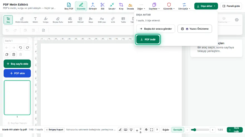Zoom in with plus button
The image size is (245, 137).
pyautogui.click(x=212, y=130)
